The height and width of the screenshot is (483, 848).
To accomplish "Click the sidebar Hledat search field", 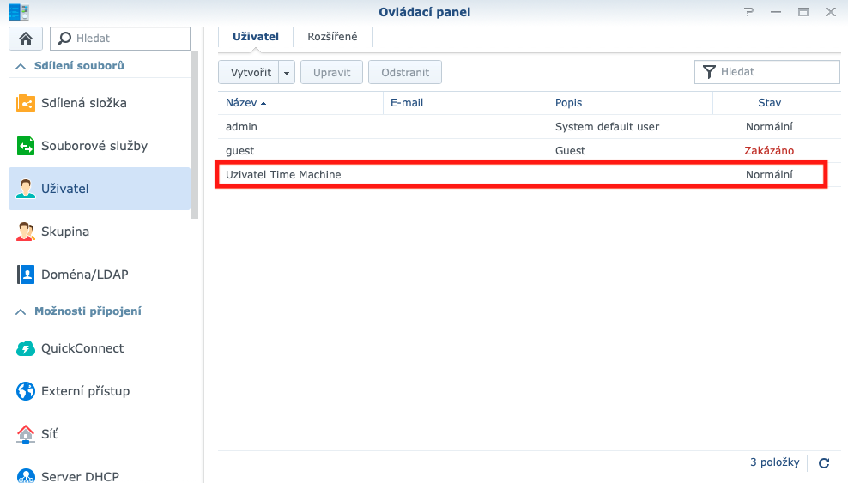I will click(x=129, y=39).
